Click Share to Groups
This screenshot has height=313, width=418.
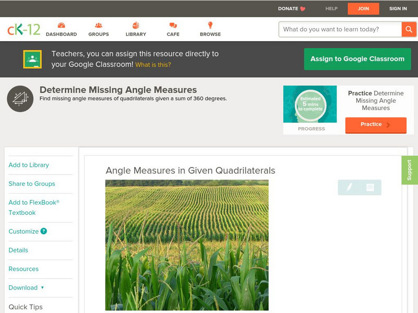32,184
